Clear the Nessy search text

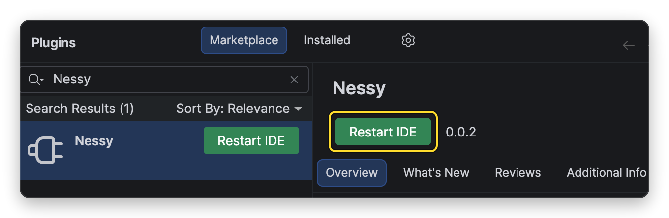coord(294,80)
